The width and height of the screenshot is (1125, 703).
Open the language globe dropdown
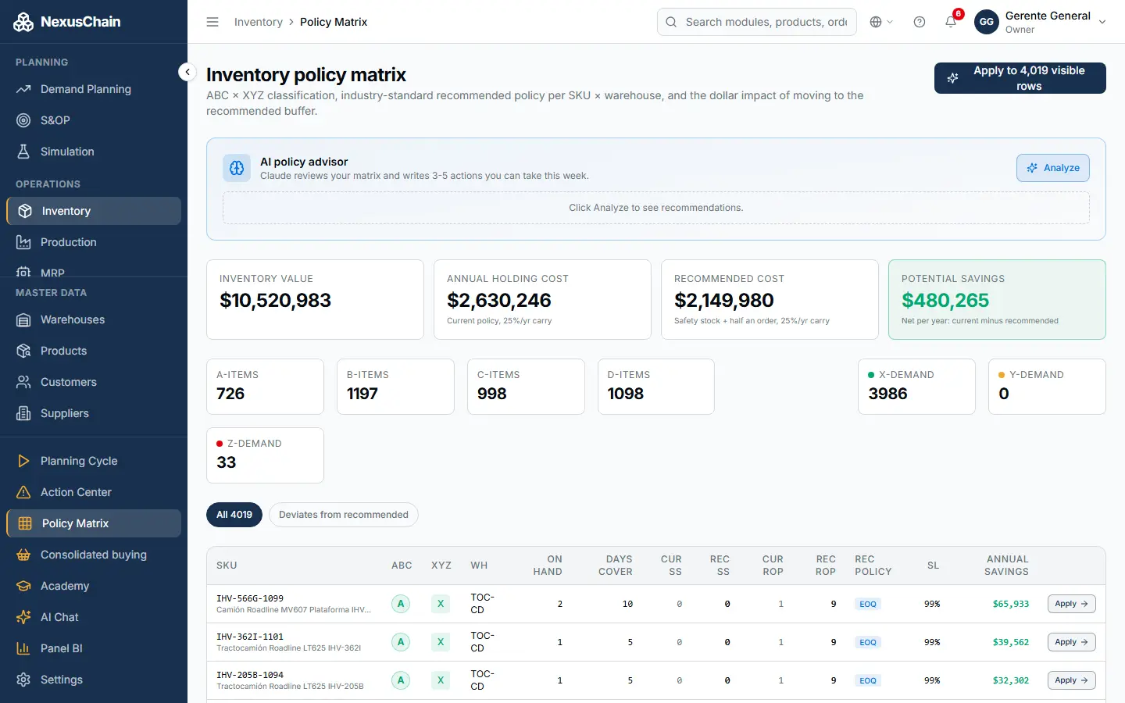[881, 22]
